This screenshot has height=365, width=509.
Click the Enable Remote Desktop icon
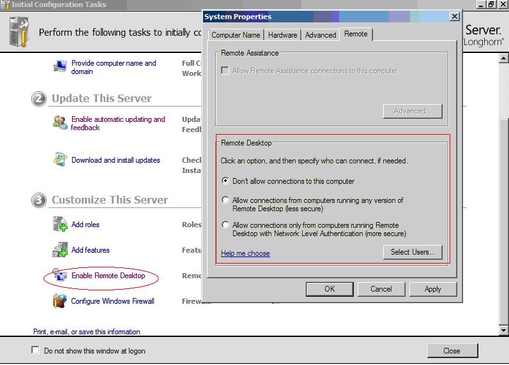click(60, 276)
